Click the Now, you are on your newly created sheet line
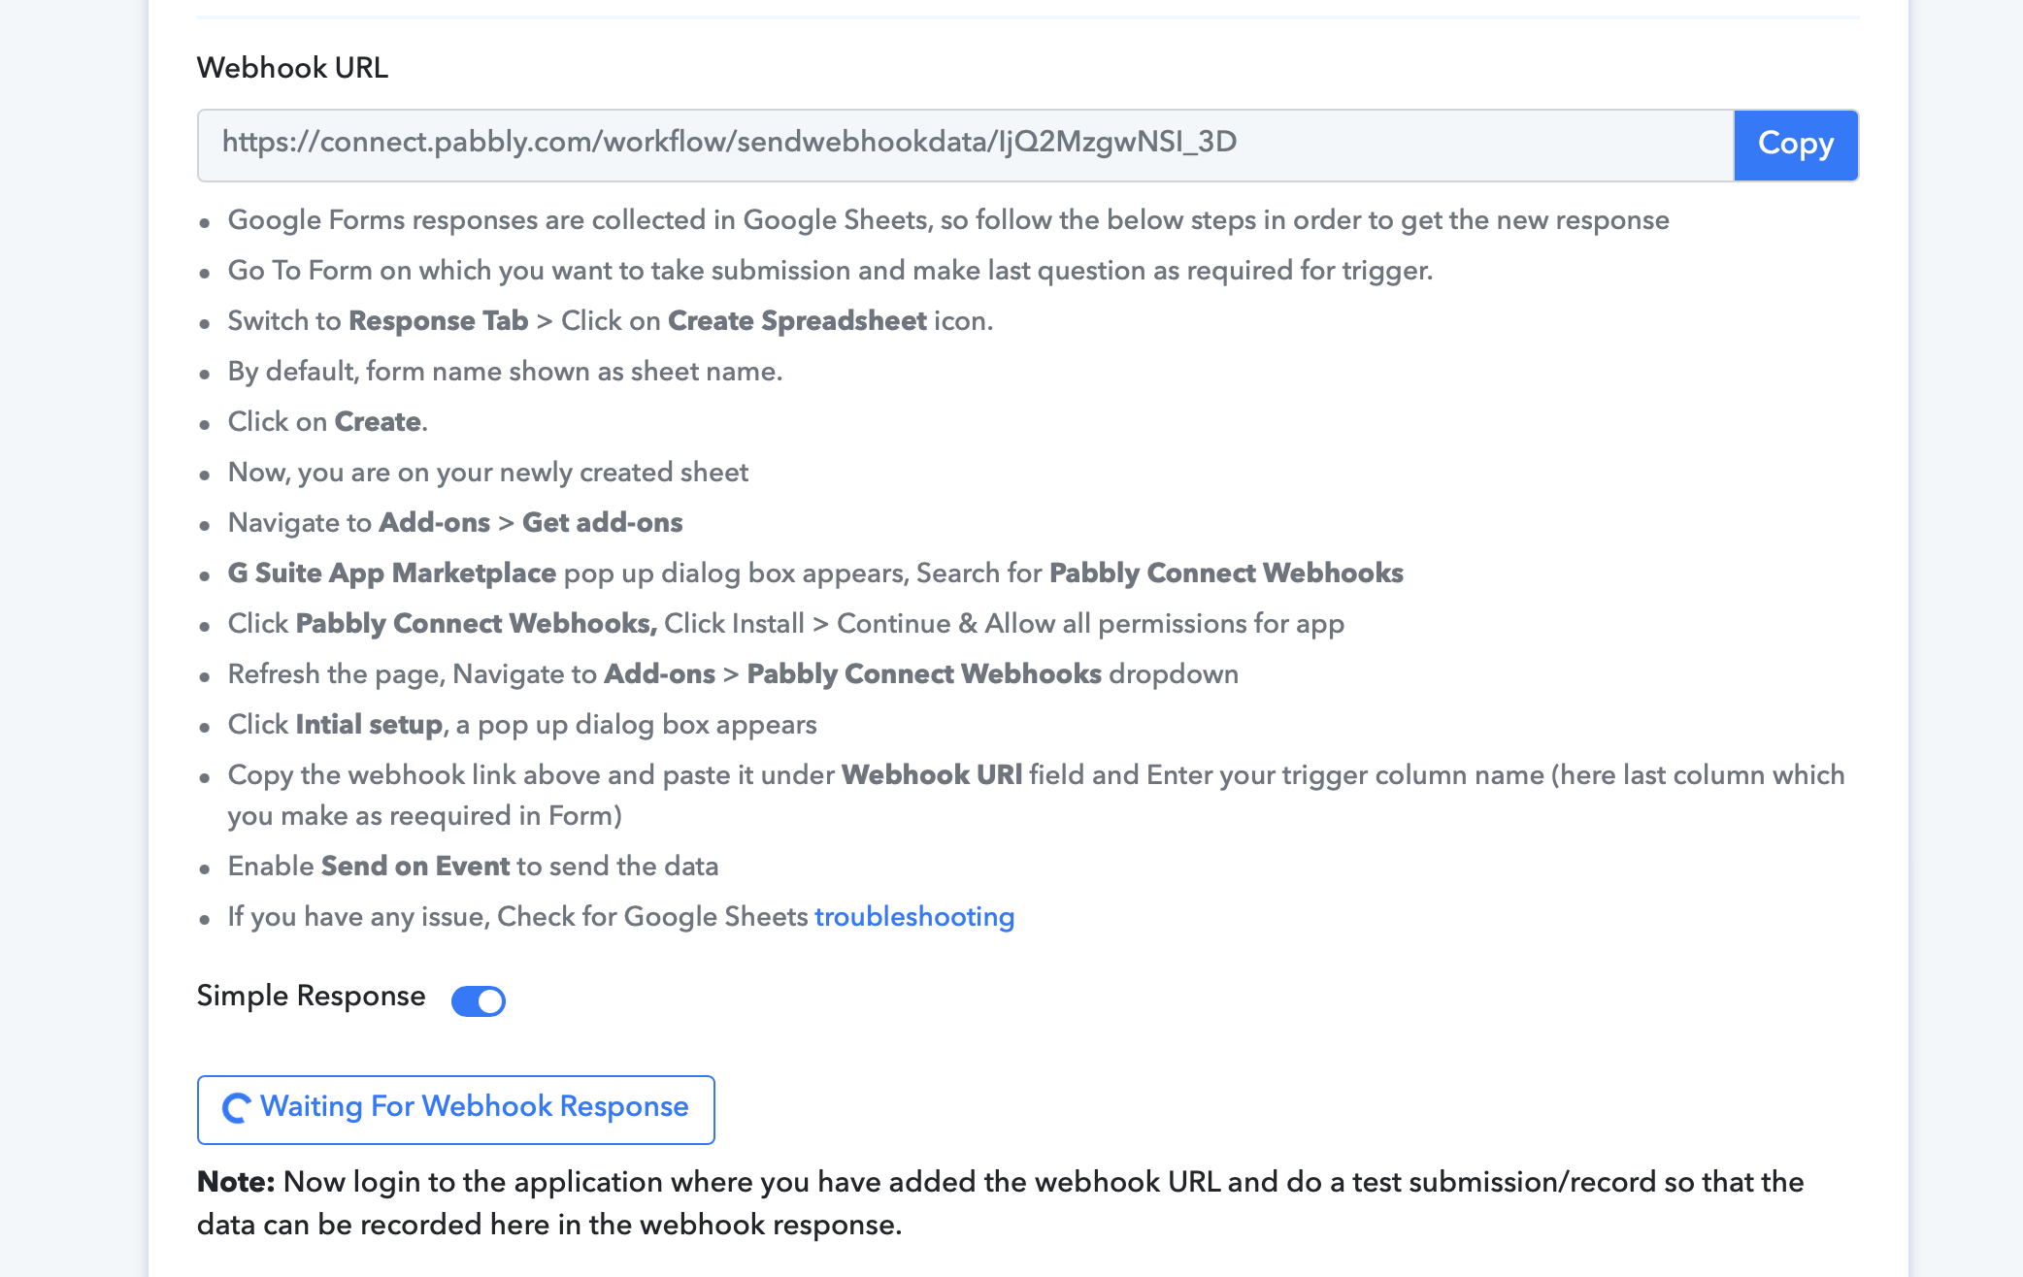This screenshot has height=1277, width=2023. tap(488, 473)
